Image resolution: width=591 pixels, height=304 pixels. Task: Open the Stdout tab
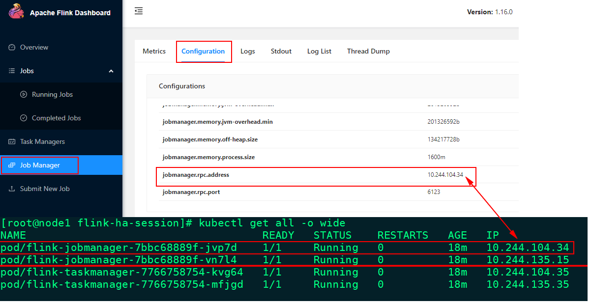coord(281,51)
